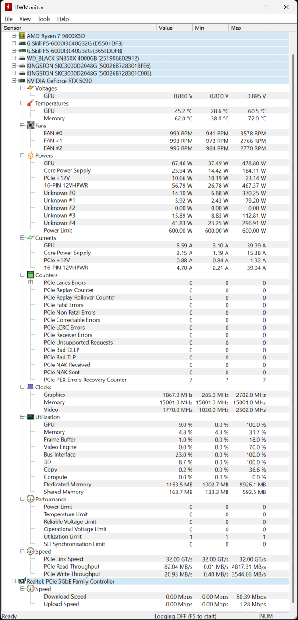Viewport: 298px width, 620px height.
Task: Click the Max column header
Action: click(248, 28)
